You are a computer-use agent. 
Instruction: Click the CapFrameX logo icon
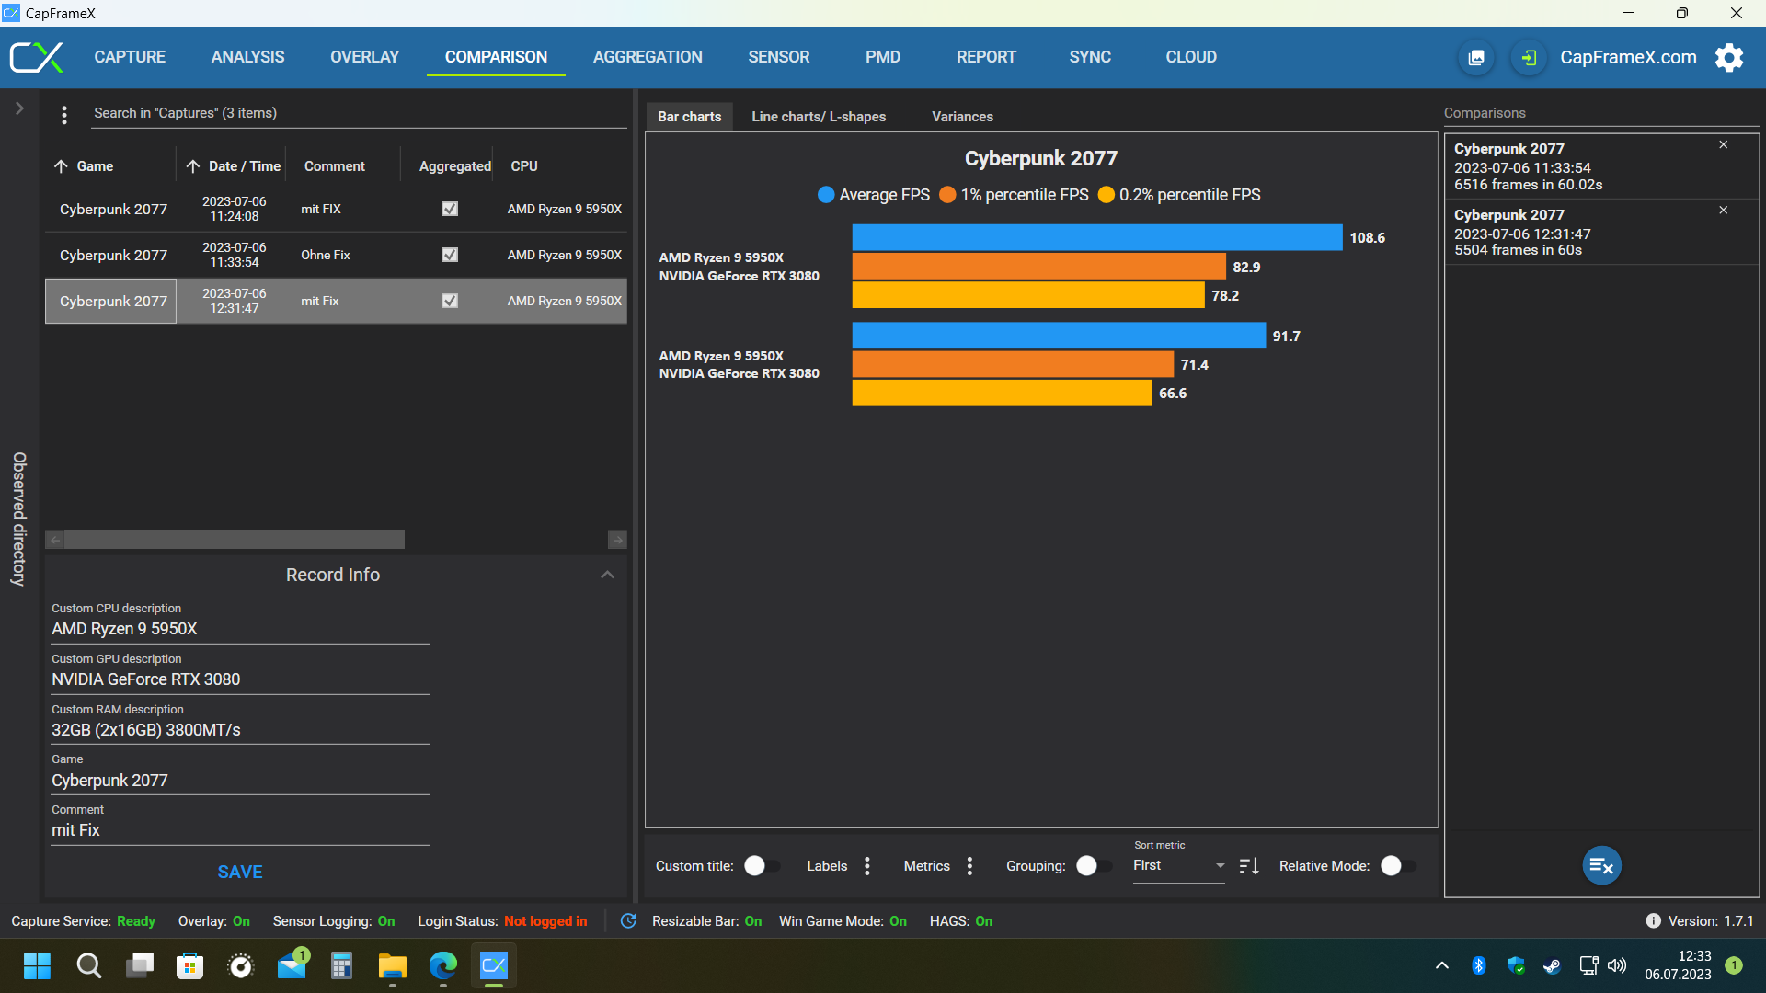point(37,57)
